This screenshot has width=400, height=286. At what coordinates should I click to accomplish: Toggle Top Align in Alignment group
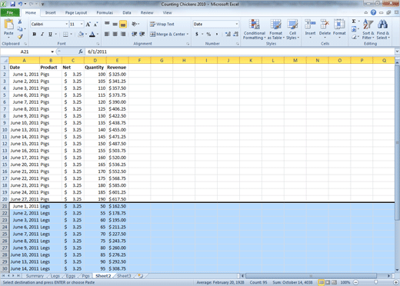pyautogui.click(x=107, y=24)
